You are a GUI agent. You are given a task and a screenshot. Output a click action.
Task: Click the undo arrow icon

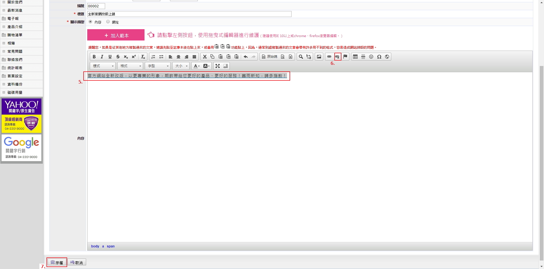pyautogui.click(x=246, y=57)
